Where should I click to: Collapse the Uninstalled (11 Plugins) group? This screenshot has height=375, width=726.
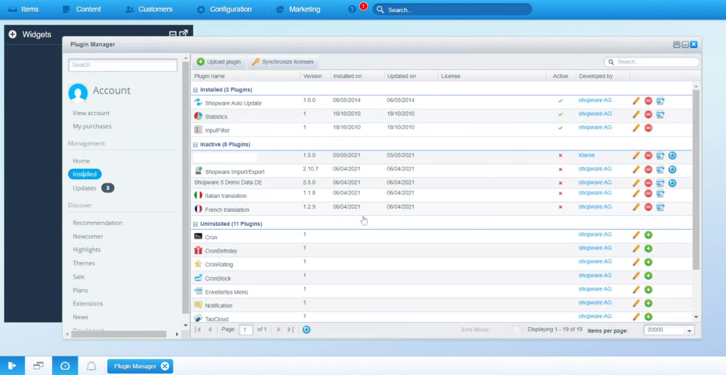[195, 224]
